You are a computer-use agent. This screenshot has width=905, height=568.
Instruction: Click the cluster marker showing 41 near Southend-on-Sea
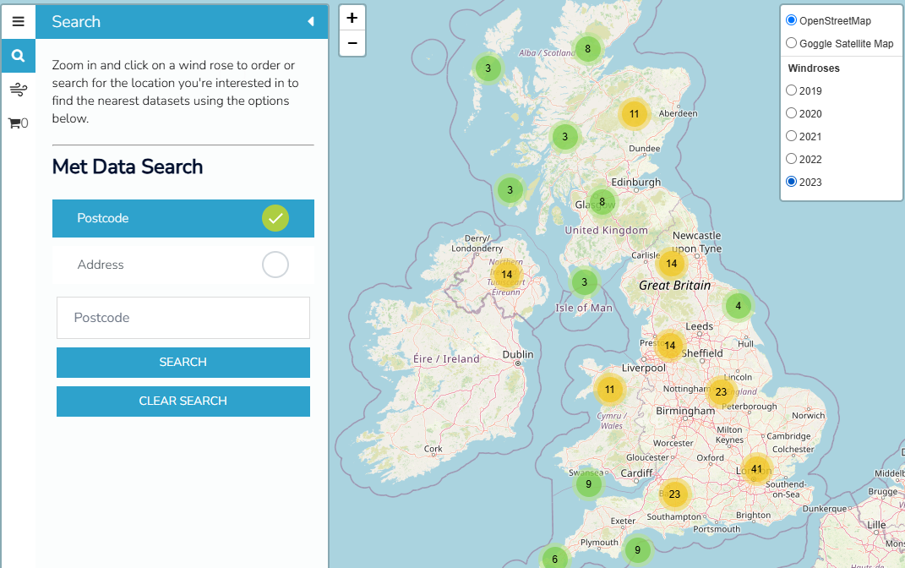756,468
